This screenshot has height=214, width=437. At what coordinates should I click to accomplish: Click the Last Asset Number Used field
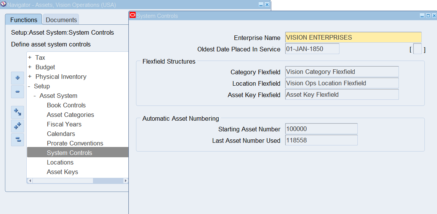[321, 140]
